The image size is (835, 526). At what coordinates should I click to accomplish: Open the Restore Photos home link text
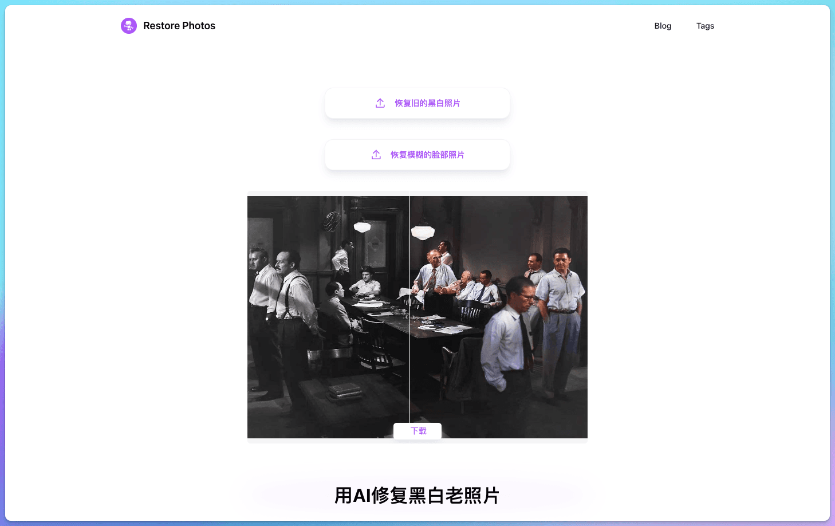[179, 26]
